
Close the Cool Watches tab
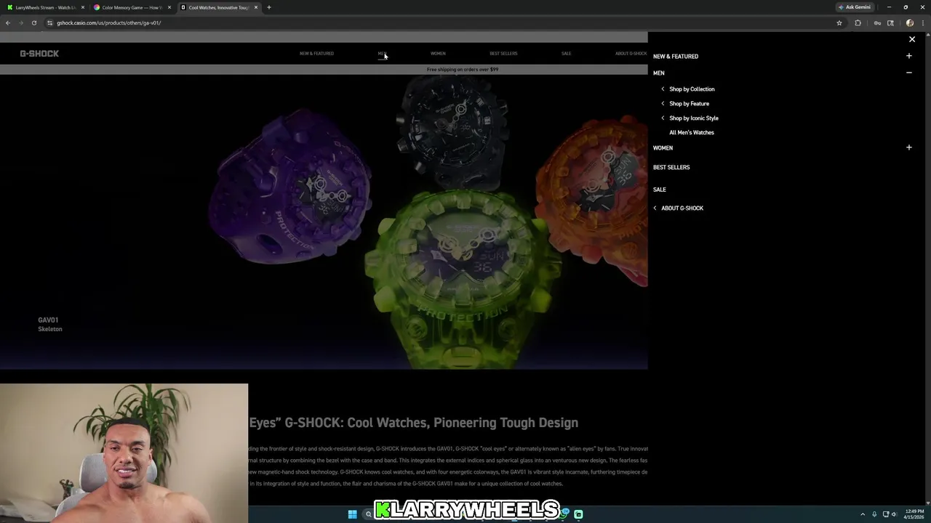pyautogui.click(x=256, y=7)
